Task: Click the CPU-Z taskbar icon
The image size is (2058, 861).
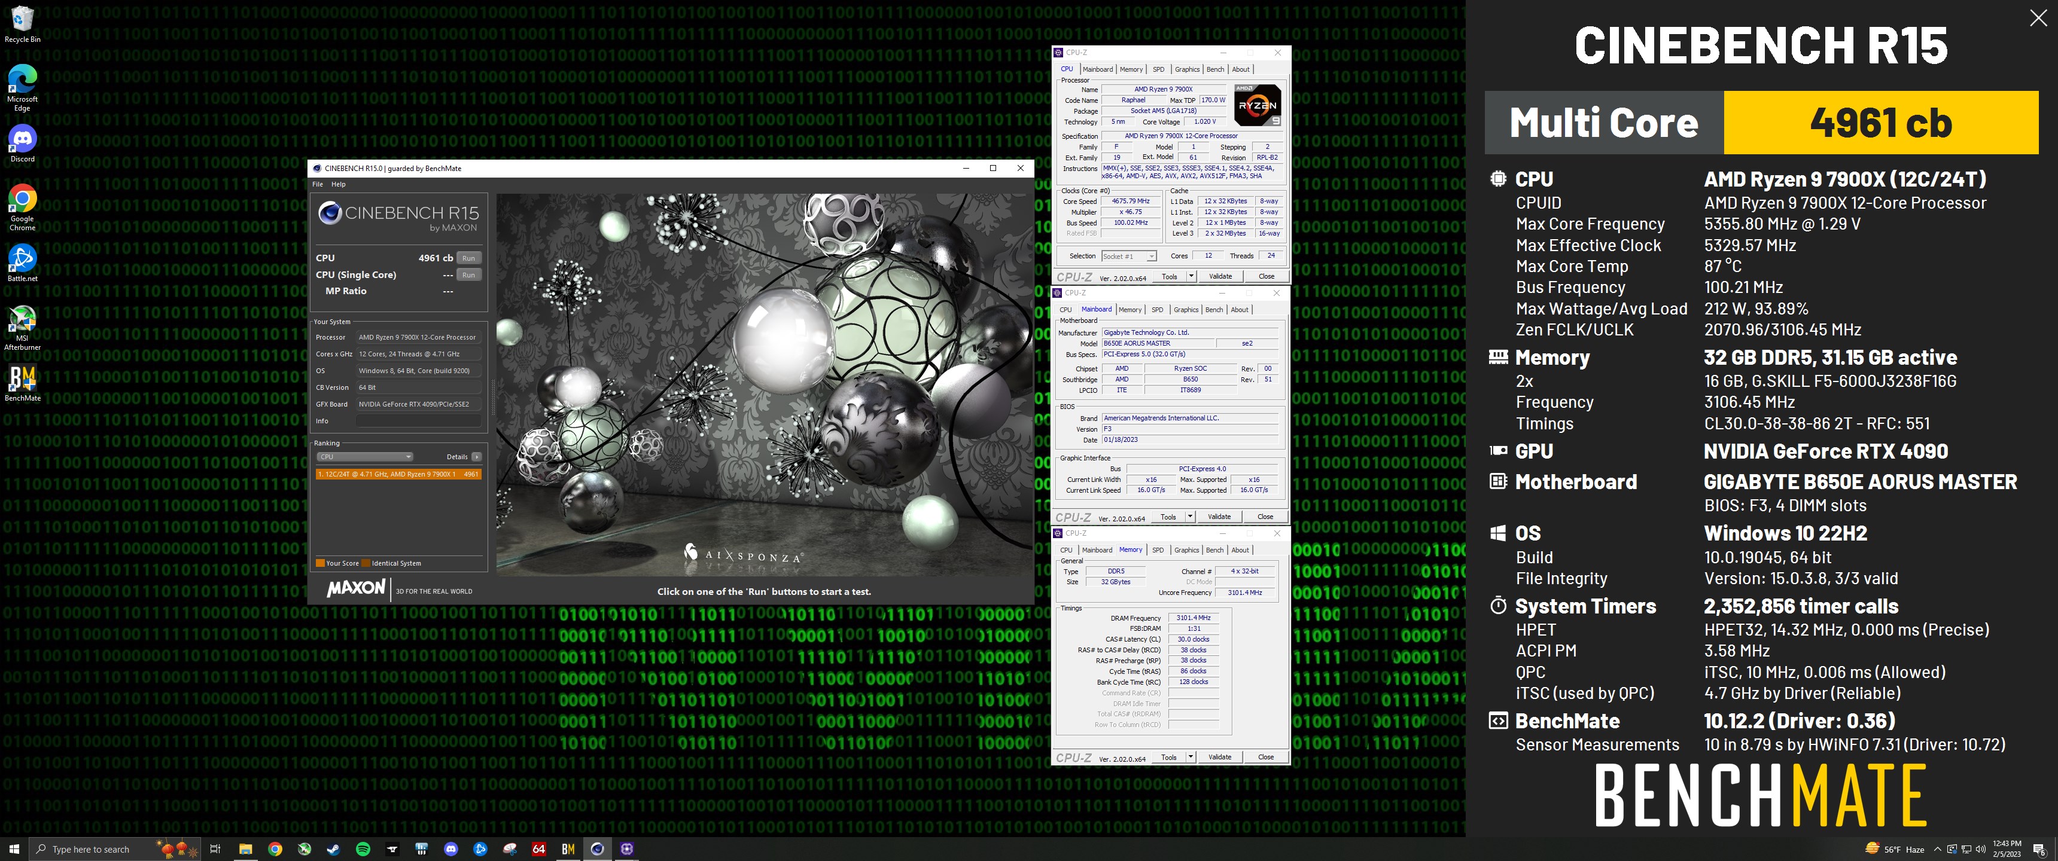Action: (x=626, y=848)
